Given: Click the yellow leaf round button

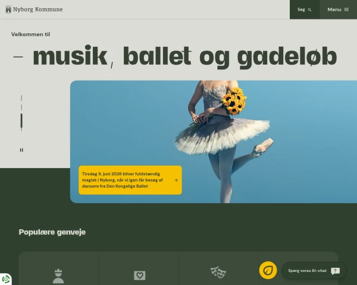Looking at the screenshot, I should tap(268, 270).
